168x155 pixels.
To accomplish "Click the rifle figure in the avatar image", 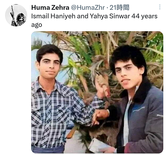I will pyautogui.click(x=13, y=15).
